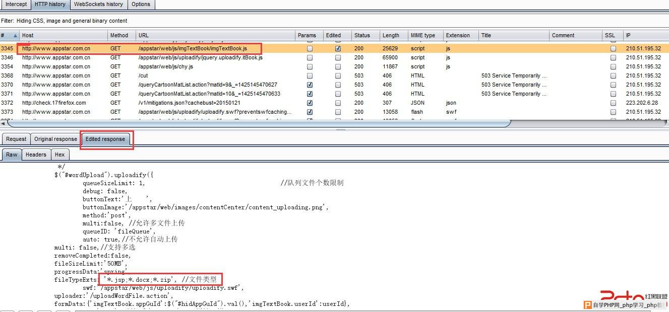Select the uploadify.swf URL in row 3373
The height and width of the screenshot is (312, 669).
click(x=215, y=112)
